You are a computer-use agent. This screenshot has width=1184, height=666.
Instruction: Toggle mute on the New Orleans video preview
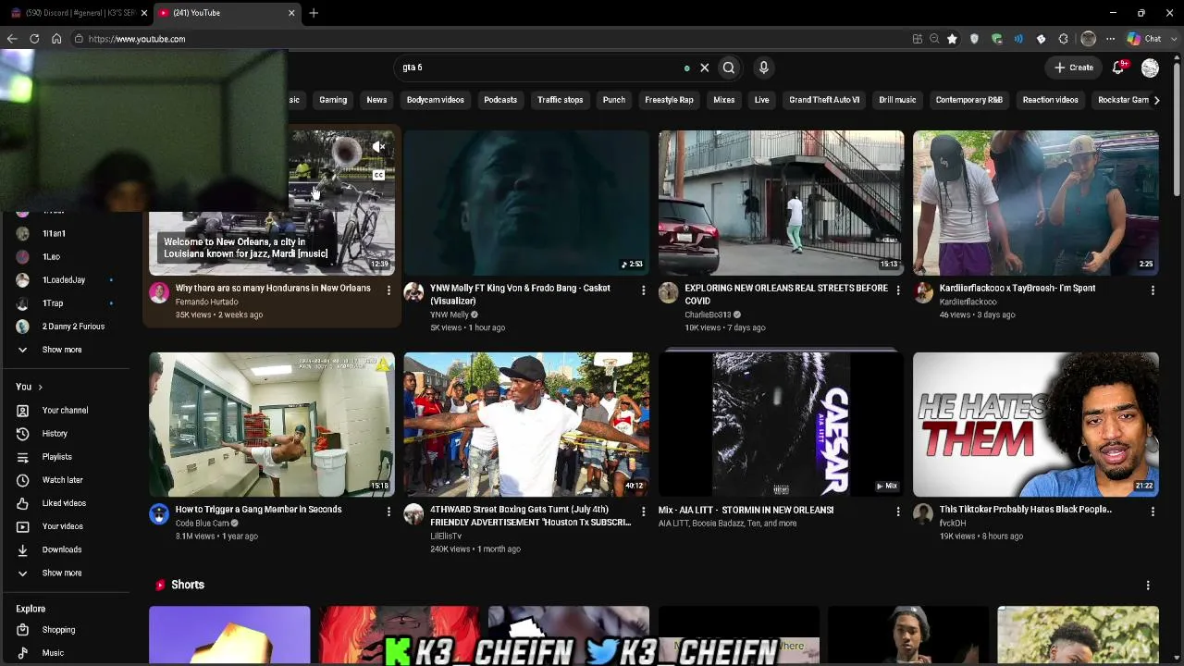[378, 146]
